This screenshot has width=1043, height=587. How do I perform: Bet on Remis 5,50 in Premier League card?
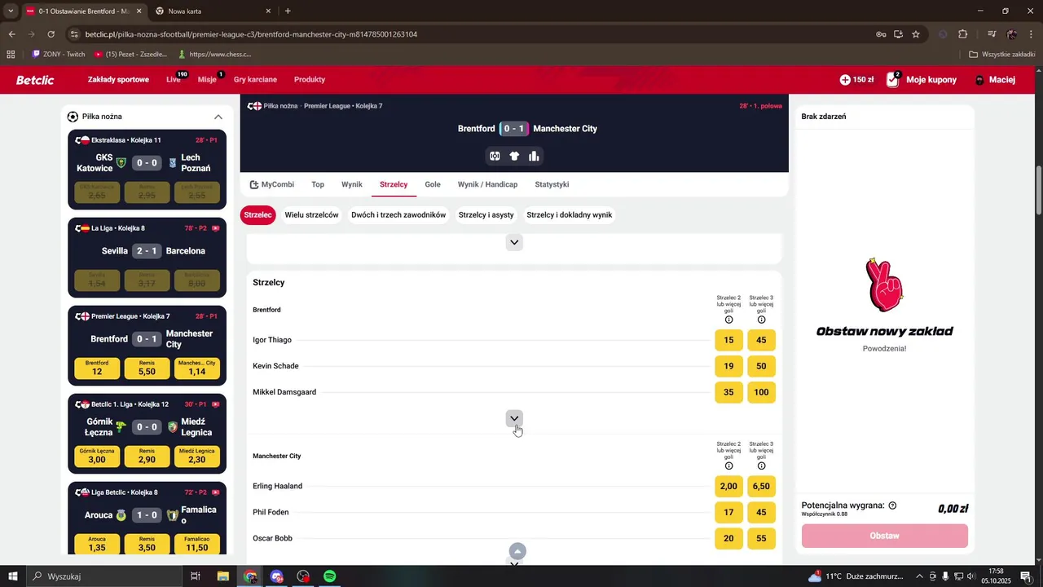[147, 368]
